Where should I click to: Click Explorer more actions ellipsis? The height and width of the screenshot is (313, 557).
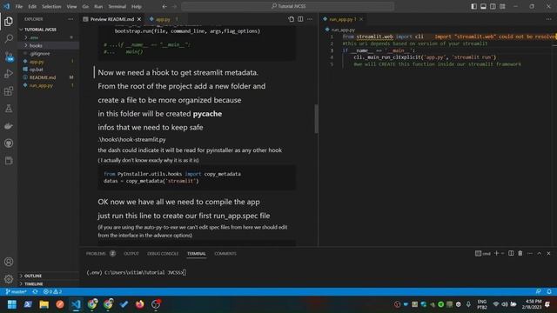70,19
